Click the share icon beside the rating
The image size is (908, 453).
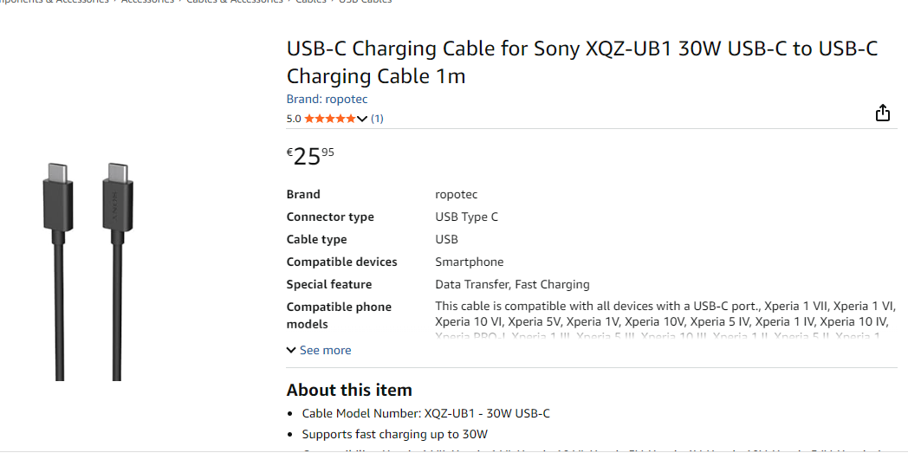click(882, 113)
